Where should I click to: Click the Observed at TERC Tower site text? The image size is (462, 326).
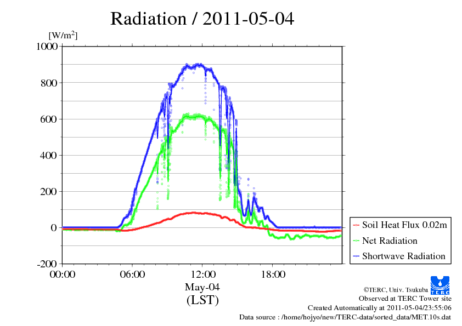[x=405, y=299]
